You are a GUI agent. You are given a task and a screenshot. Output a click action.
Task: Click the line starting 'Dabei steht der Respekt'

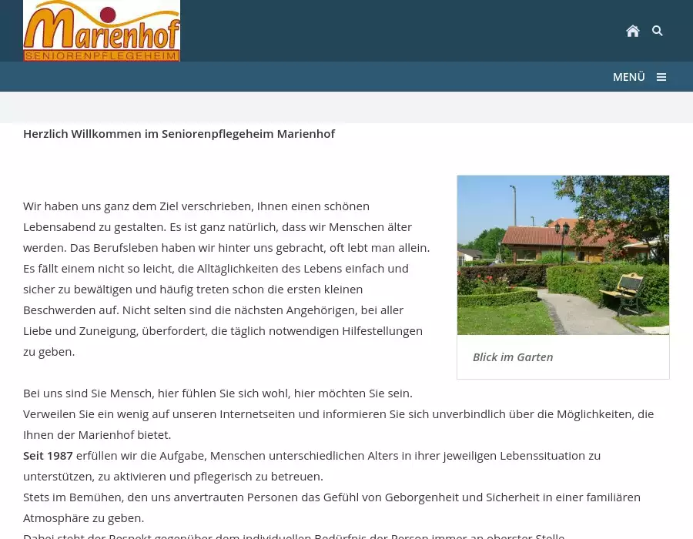coord(293,535)
